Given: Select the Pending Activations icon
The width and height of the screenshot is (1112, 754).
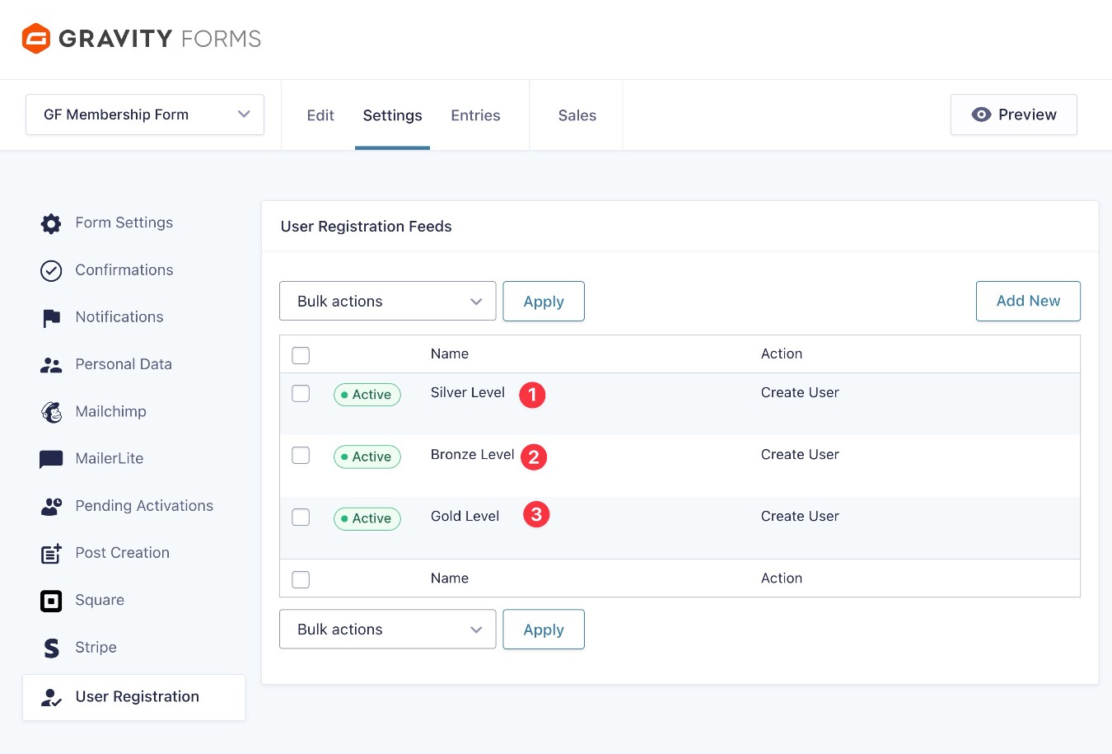Looking at the screenshot, I should (51, 506).
